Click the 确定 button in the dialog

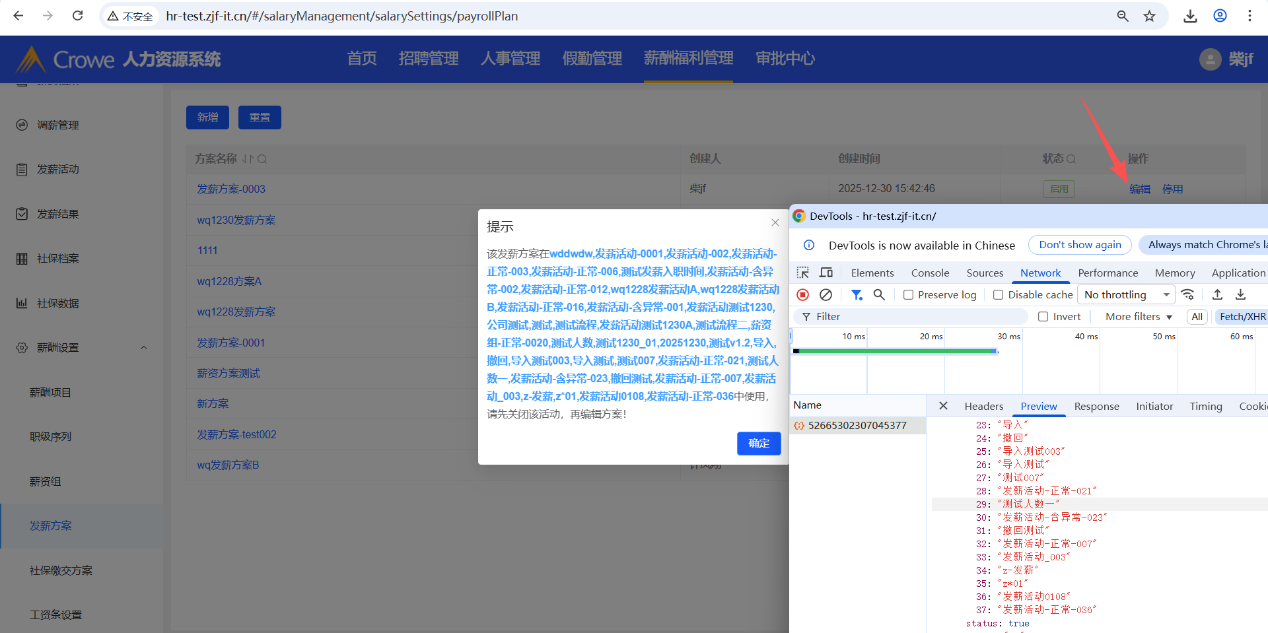click(x=759, y=444)
